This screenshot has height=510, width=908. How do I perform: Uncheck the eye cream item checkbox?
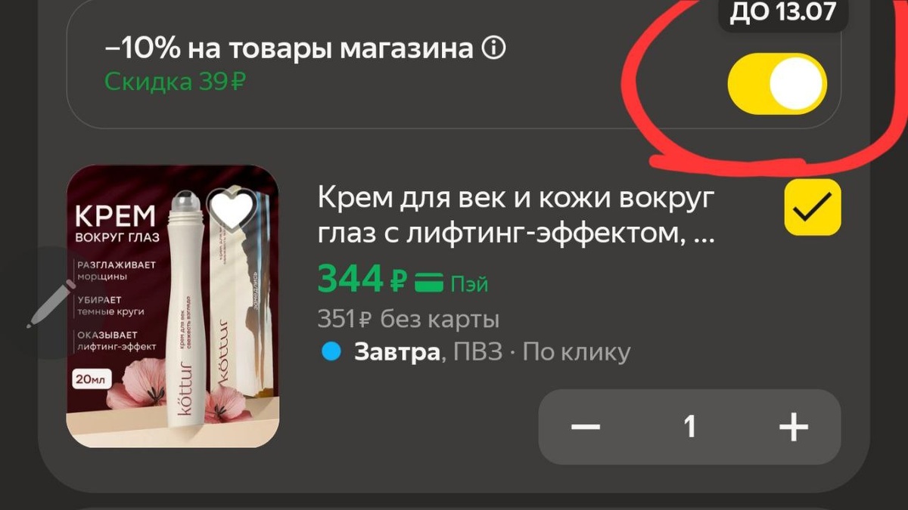click(813, 207)
